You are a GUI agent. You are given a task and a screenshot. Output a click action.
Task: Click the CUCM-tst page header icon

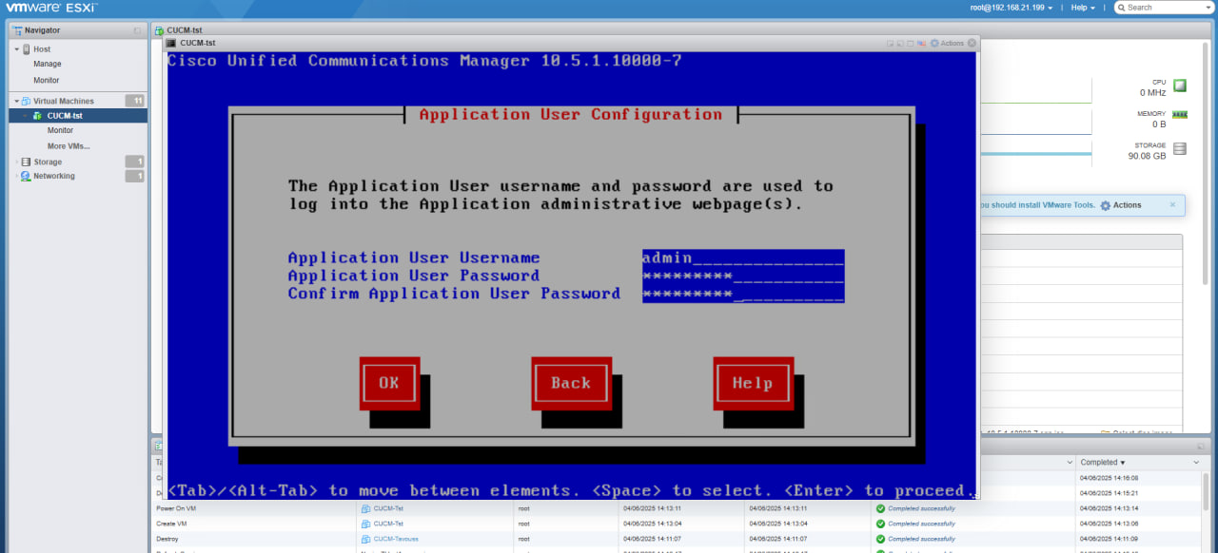[x=160, y=30]
